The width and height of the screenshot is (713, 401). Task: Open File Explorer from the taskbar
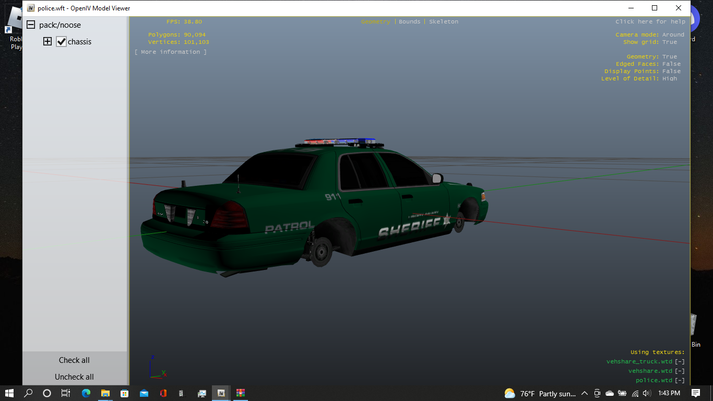point(105,393)
